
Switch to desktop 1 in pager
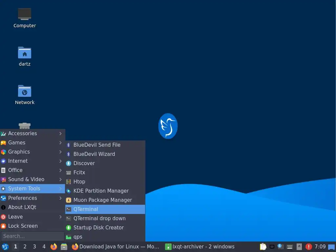click(15, 247)
